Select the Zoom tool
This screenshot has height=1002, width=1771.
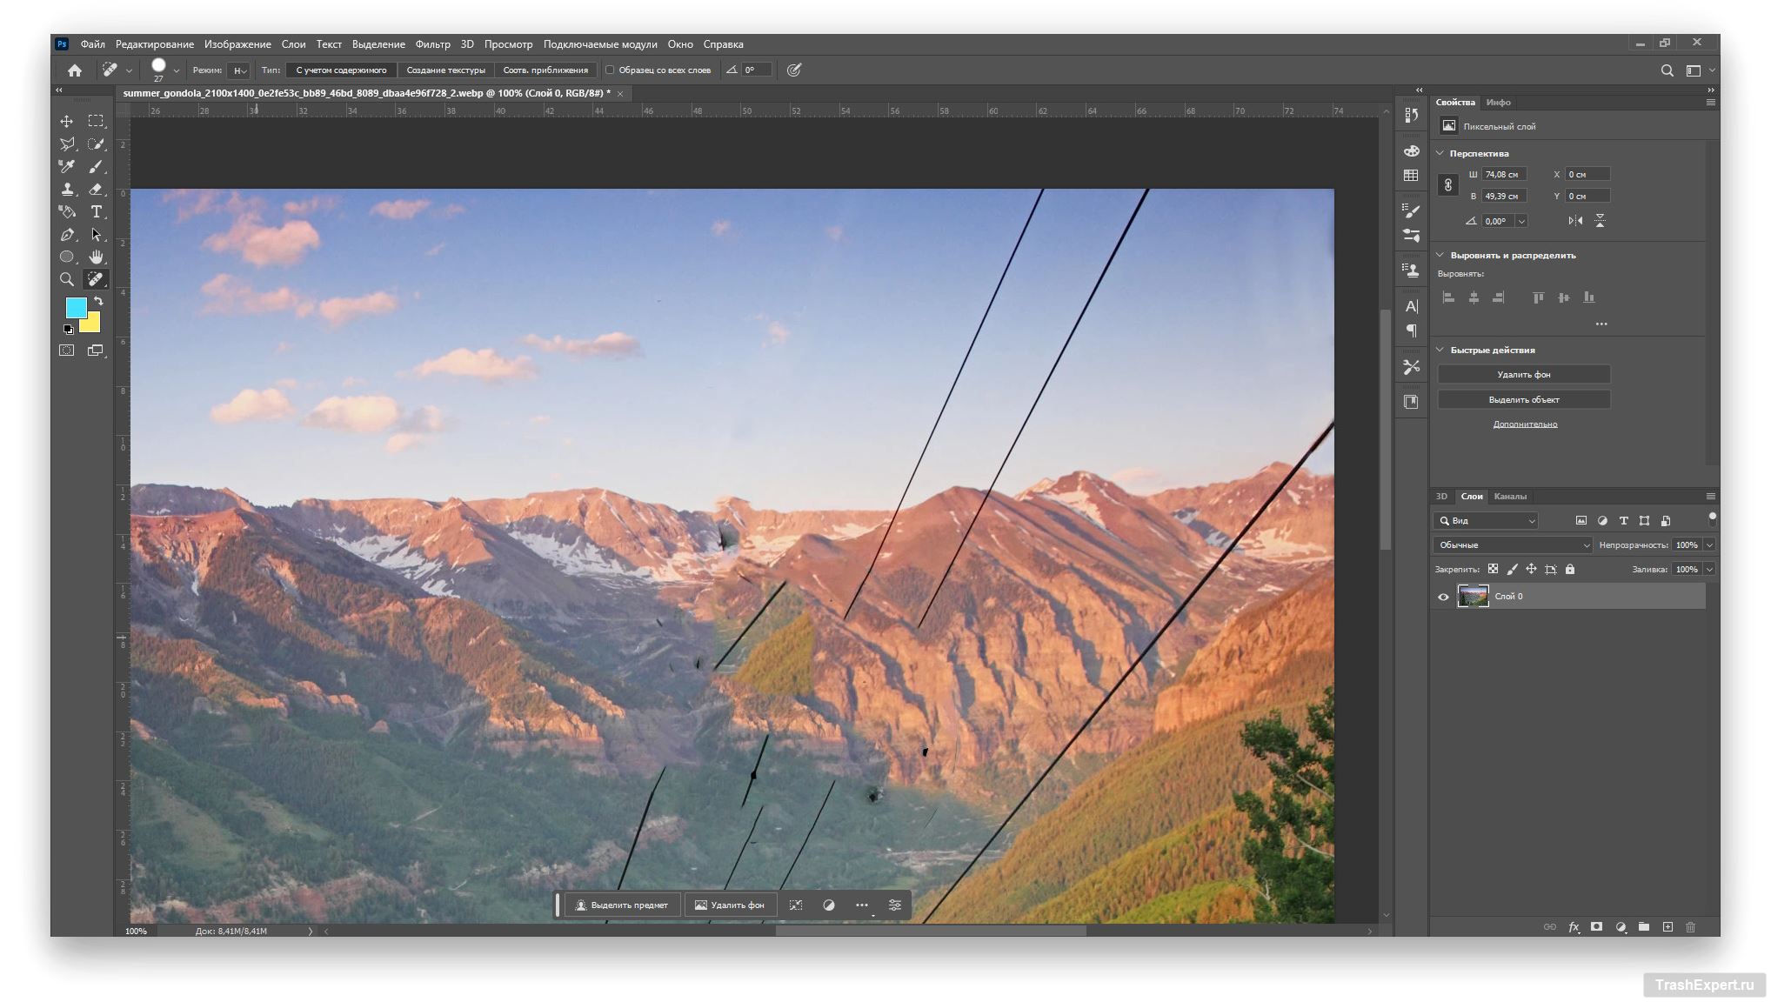click(x=67, y=279)
